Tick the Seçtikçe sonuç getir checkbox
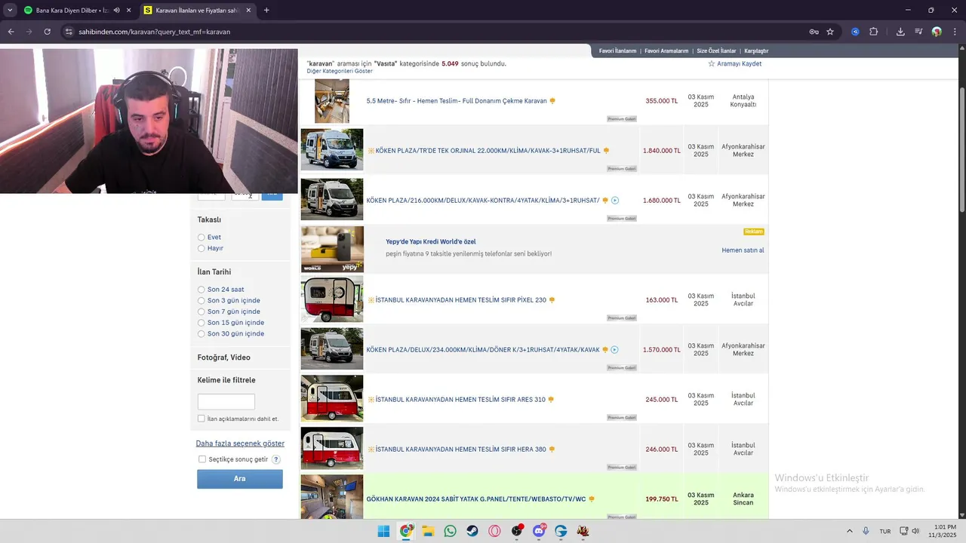This screenshot has height=543, width=966. point(202,459)
